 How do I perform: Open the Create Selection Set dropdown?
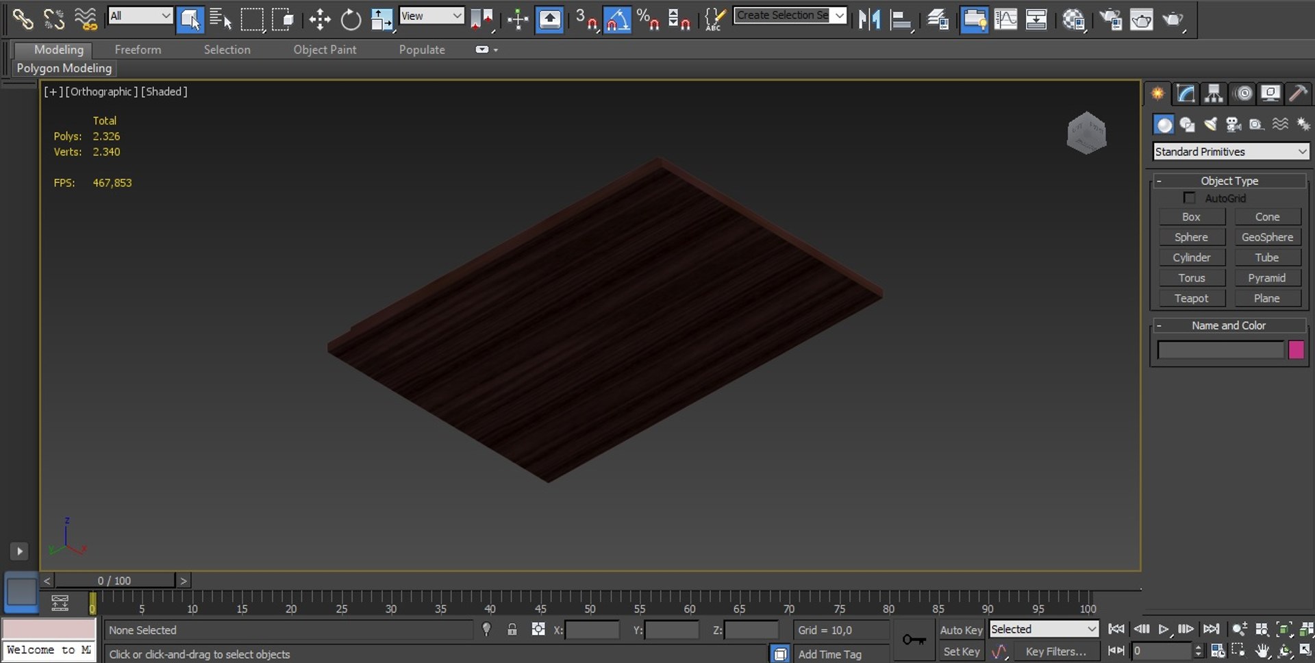790,15
